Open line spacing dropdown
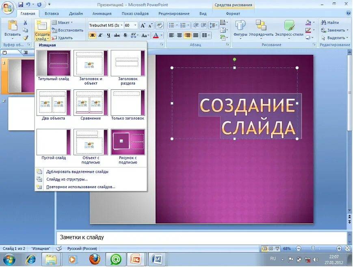 [213, 25]
